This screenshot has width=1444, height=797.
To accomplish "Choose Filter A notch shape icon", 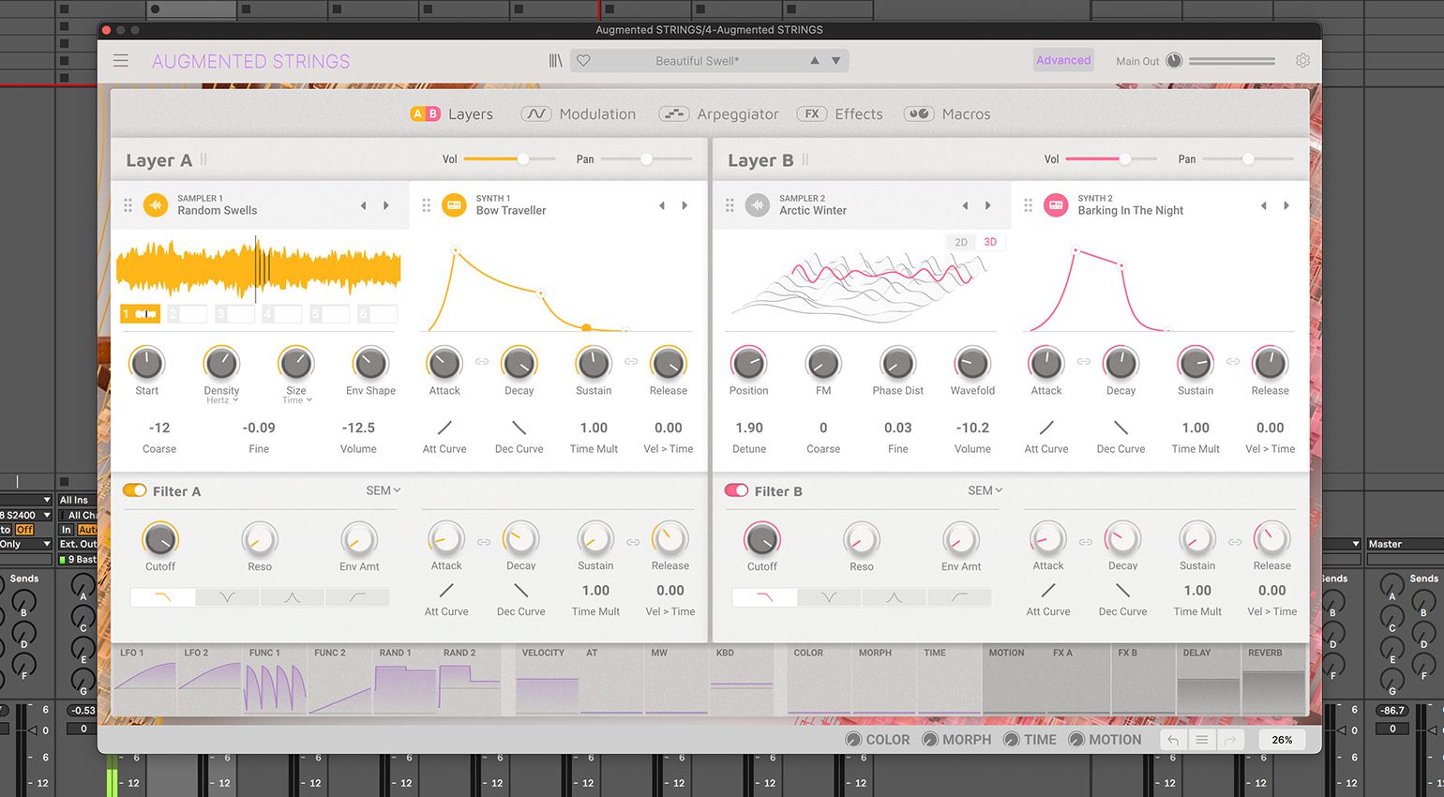I will click(228, 597).
